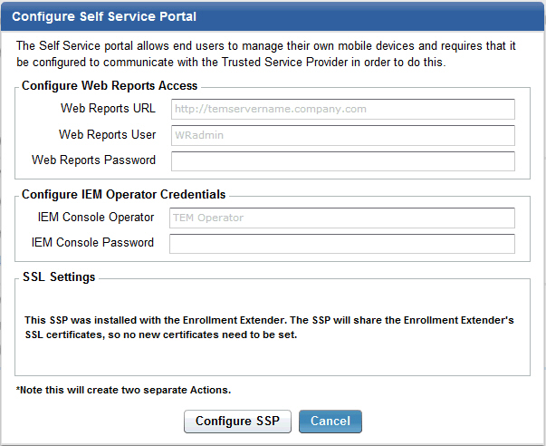Click the "IEM Console Password" label
The height and width of the screenshot is (446, 546).
click(92, 243)
